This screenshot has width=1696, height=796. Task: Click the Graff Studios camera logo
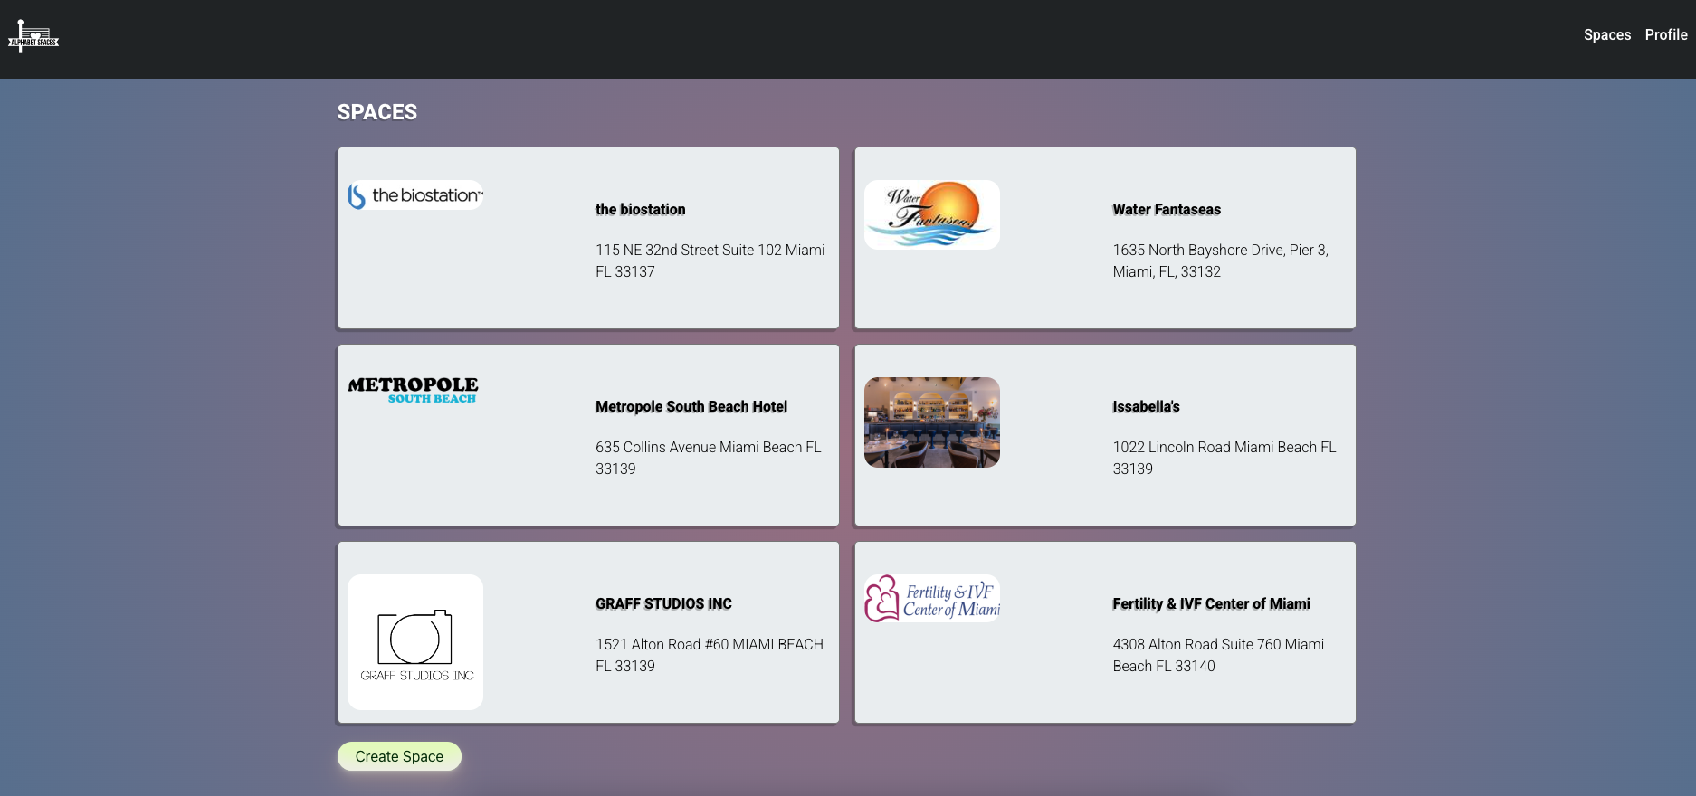click(x=415, y=642)
